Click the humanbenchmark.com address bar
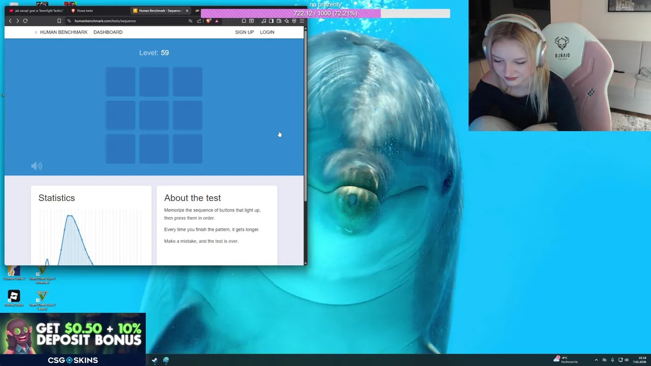 pos(127,21)
